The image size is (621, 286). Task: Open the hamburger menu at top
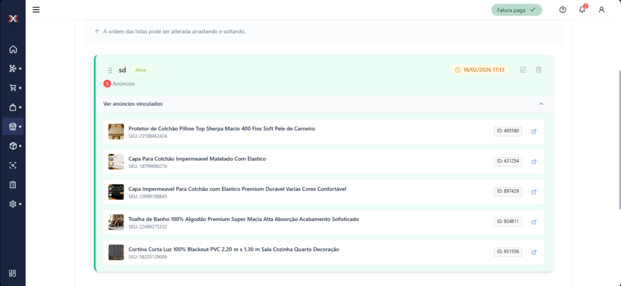click(36, 10)
